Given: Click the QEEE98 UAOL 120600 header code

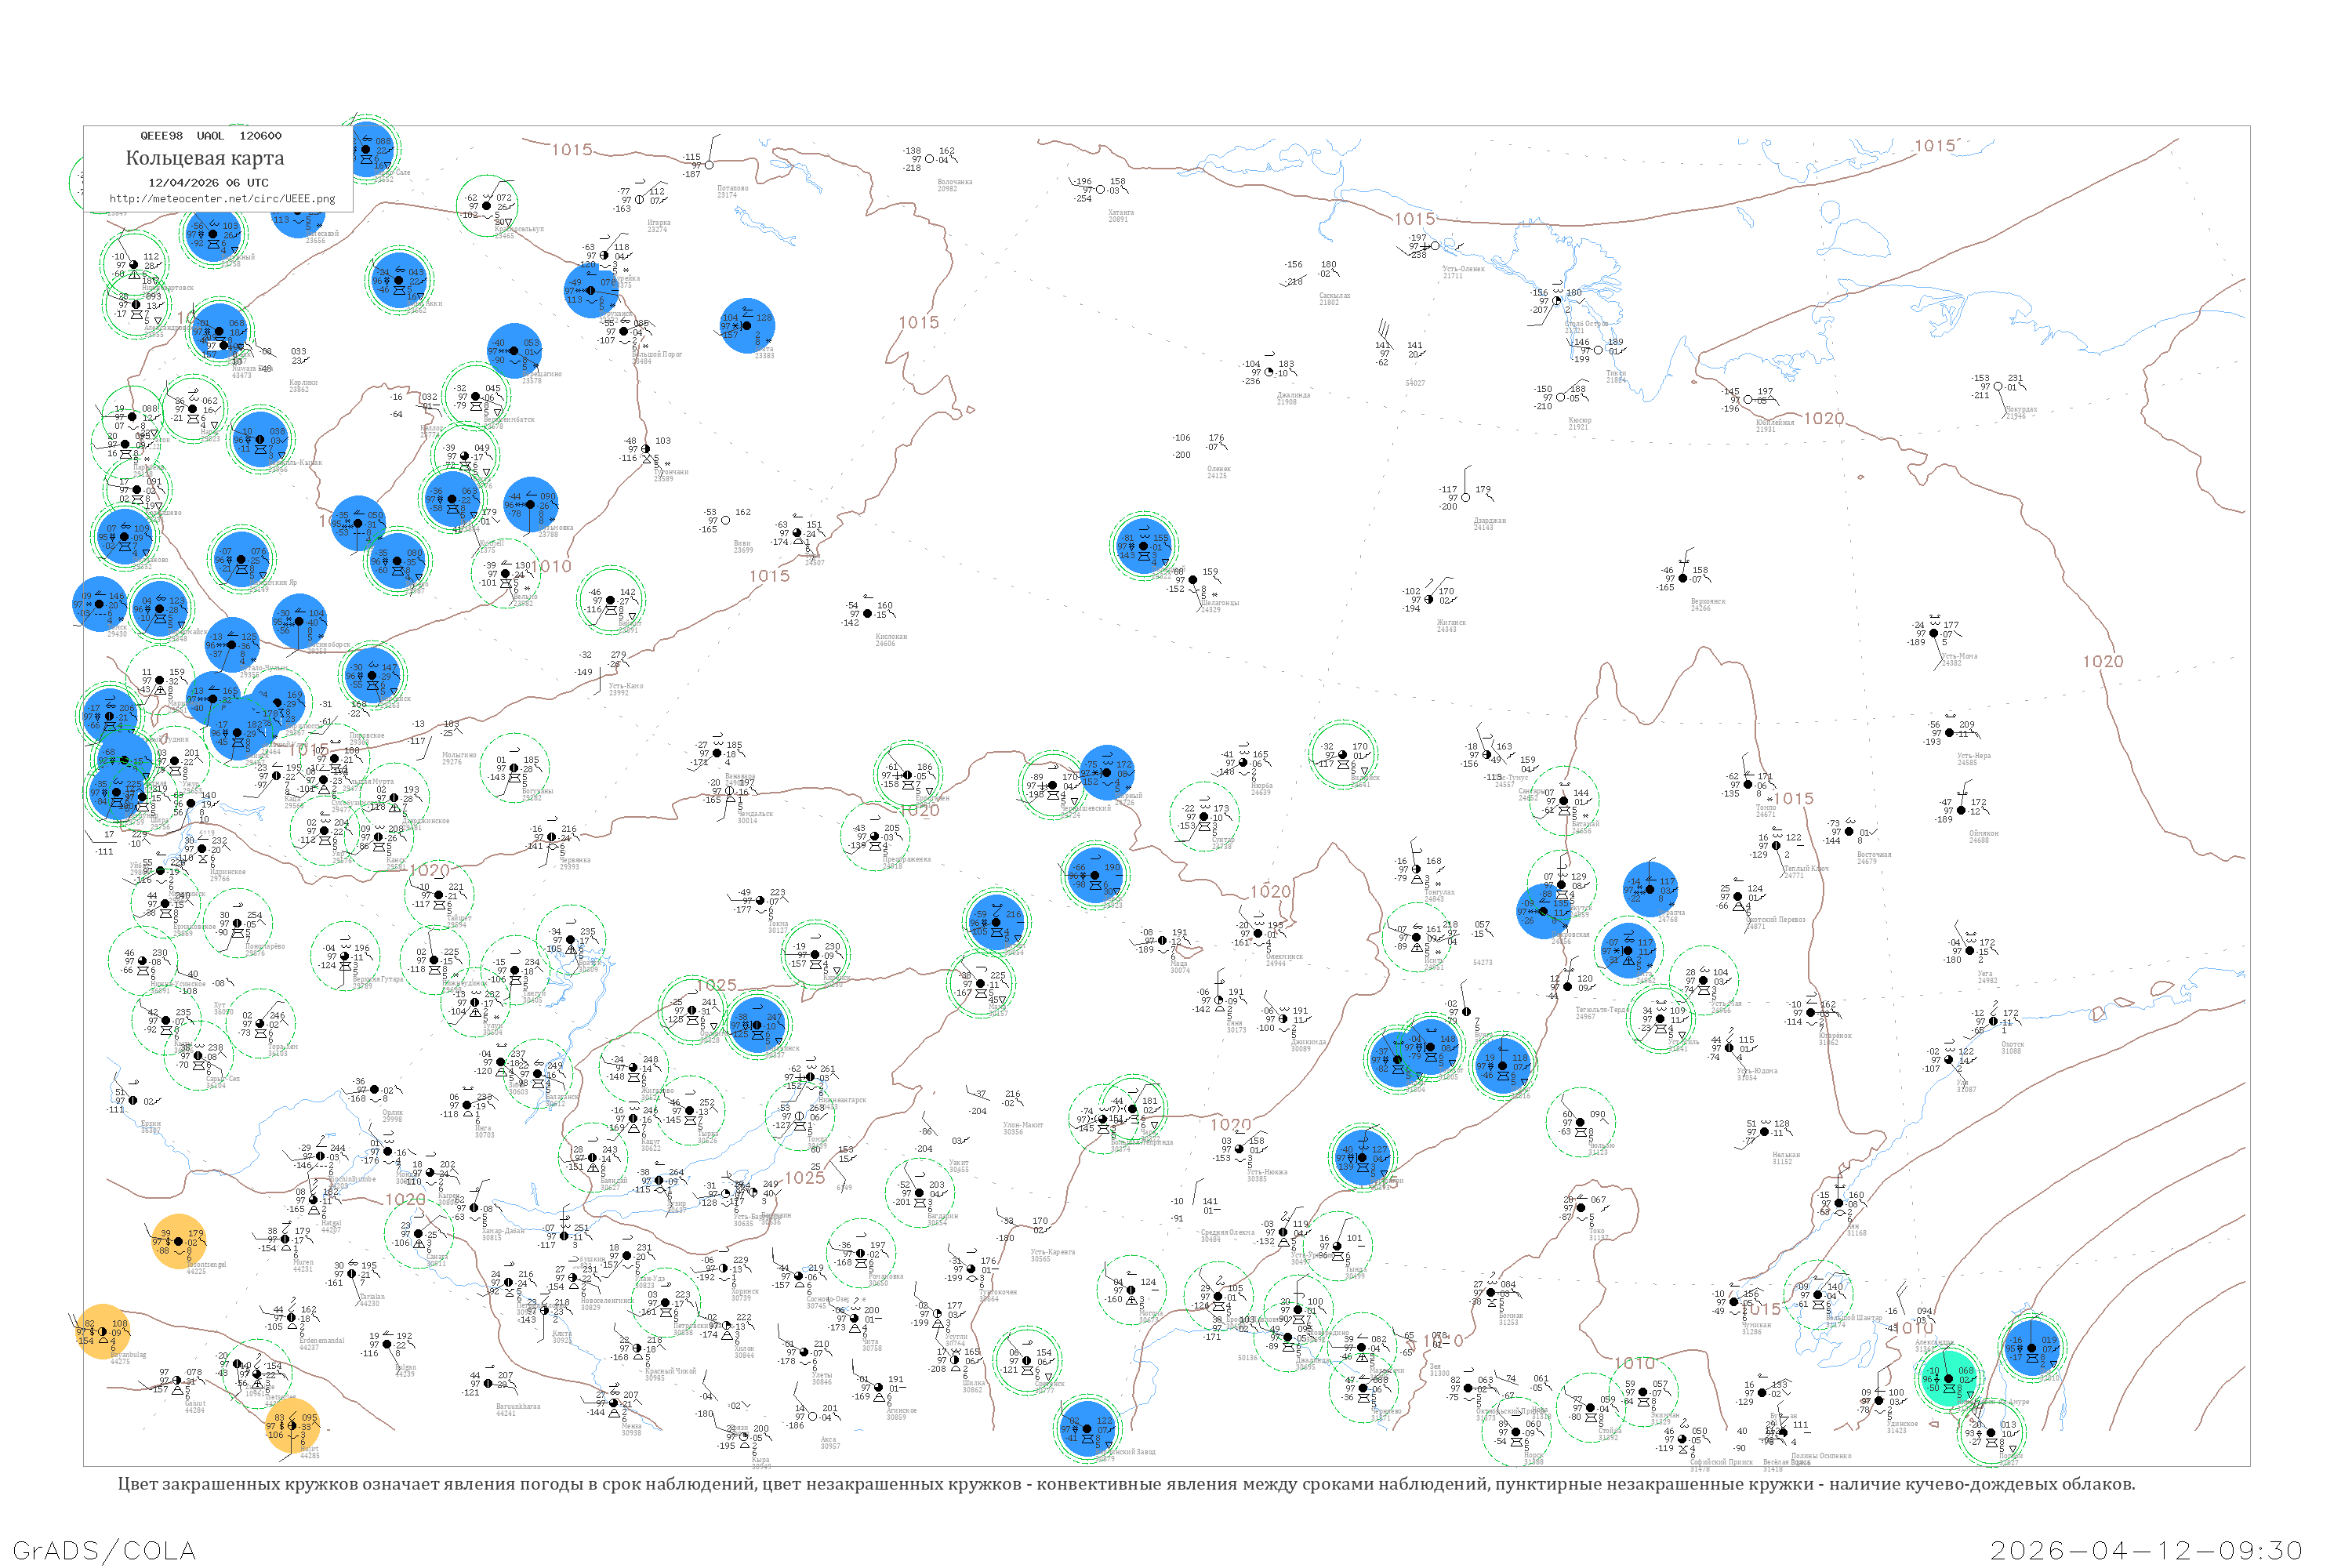Looking at the screenshot, I should pyautogui.click(x=210, y=136).
